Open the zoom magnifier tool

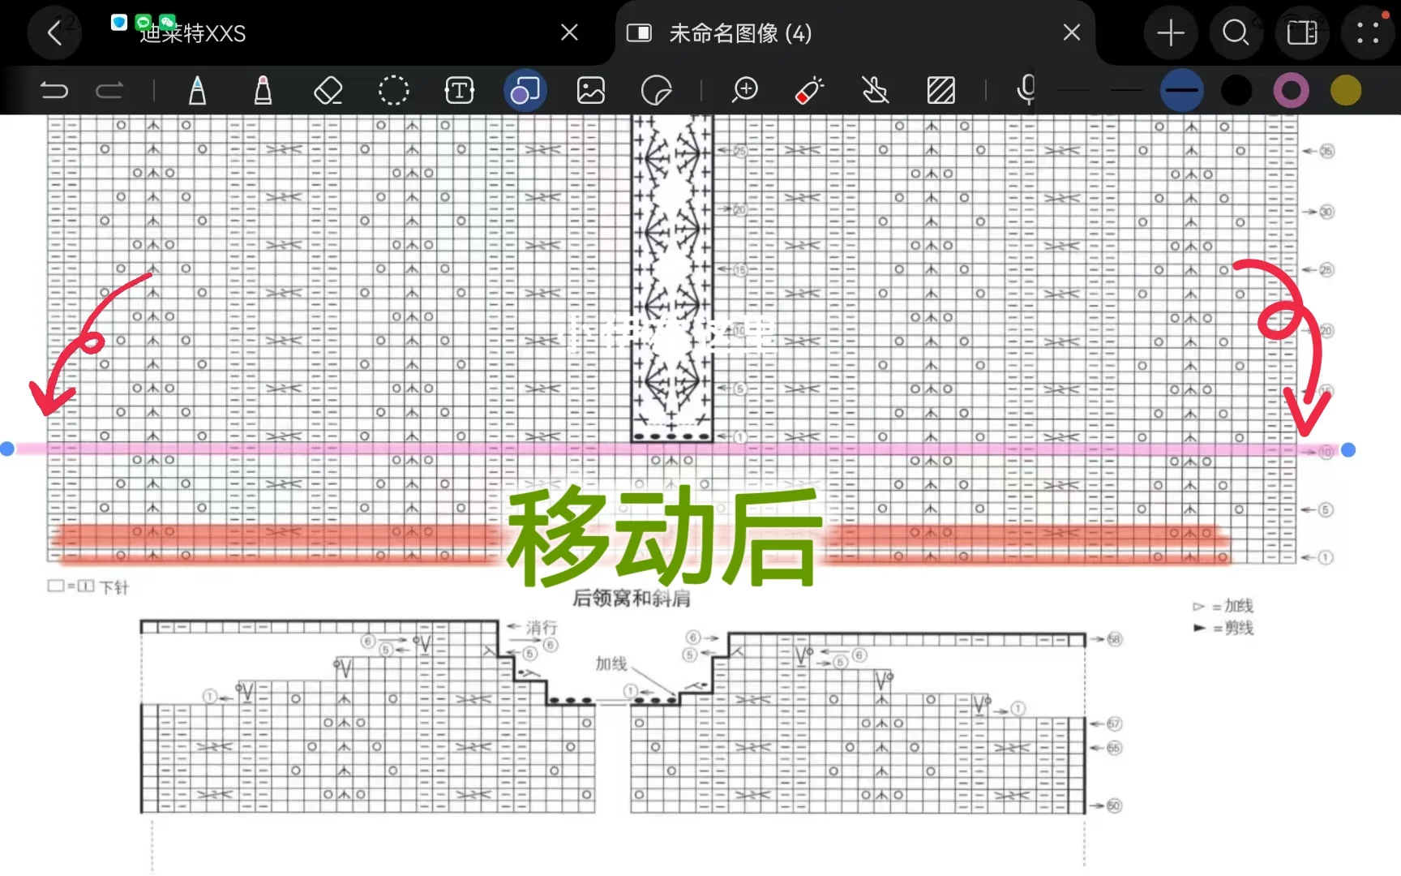745,91
